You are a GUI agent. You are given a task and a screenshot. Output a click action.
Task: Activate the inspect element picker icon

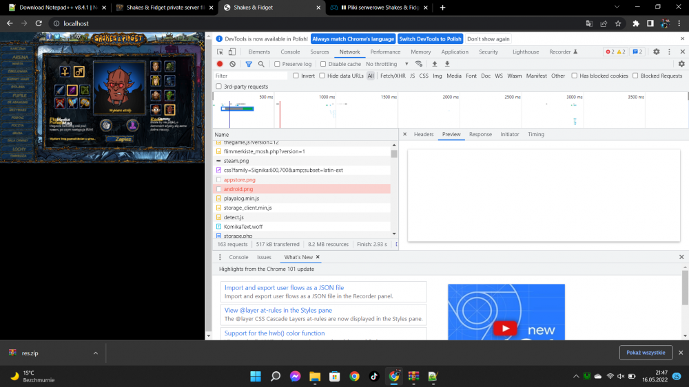(220, 52)
